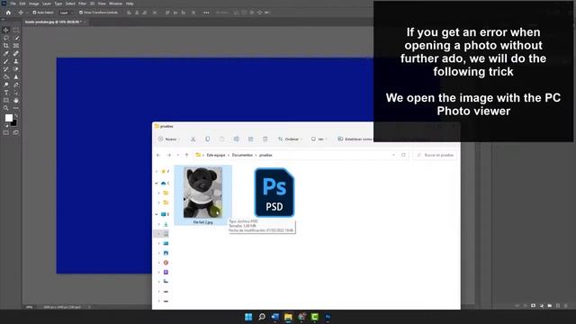Image resolution: width=576 pixels, height=324 pixels.
Task: Click pruebas in breadcrumb path
Action: (265, 155)
